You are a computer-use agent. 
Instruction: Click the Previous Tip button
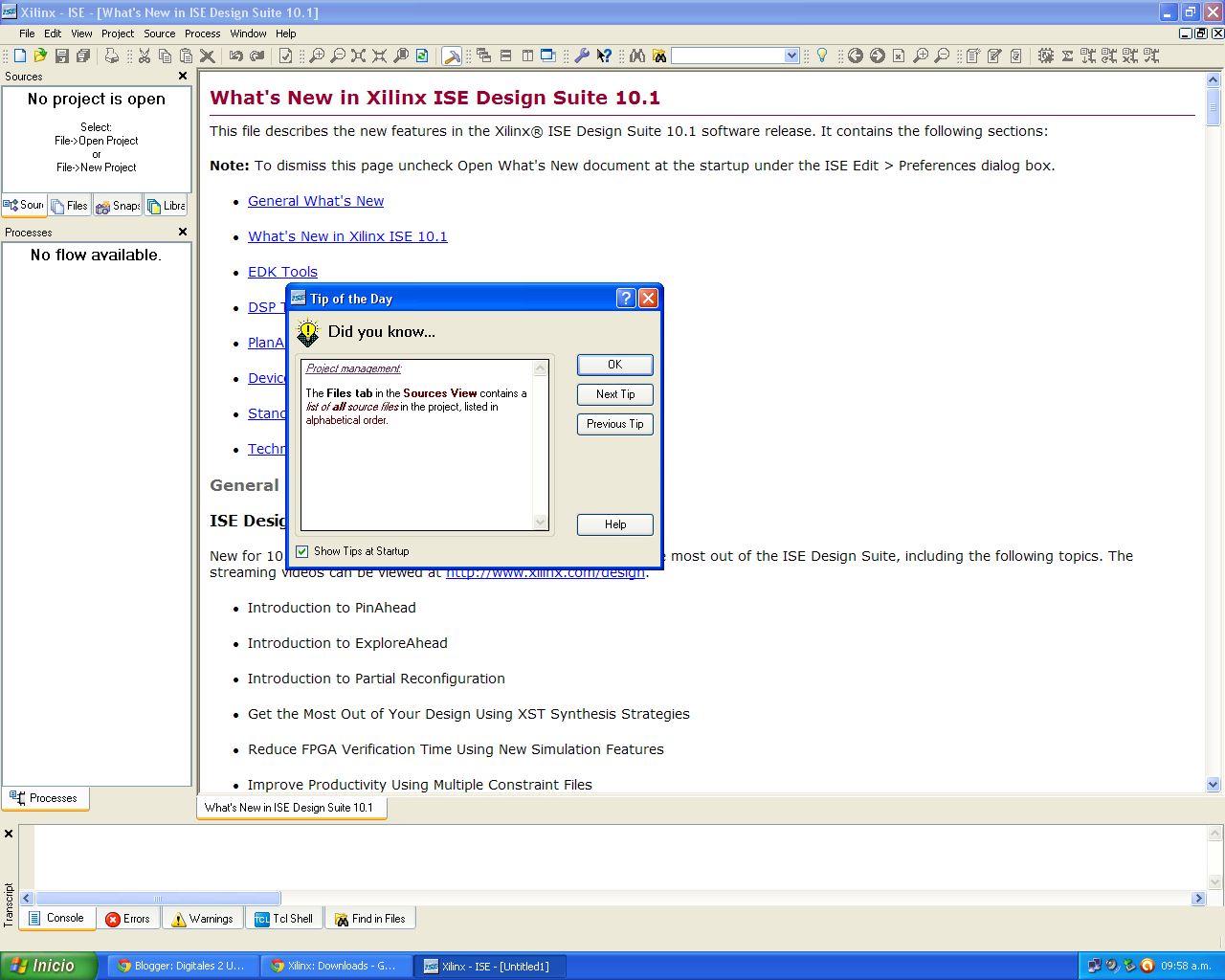coord(615,424)
